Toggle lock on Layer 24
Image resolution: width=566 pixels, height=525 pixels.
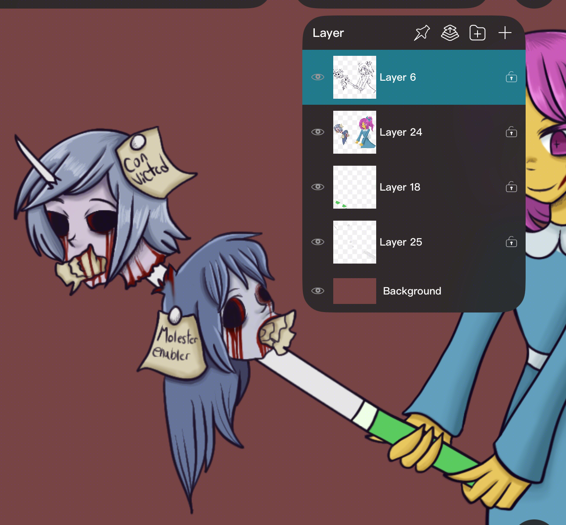[x=511, y=132]
